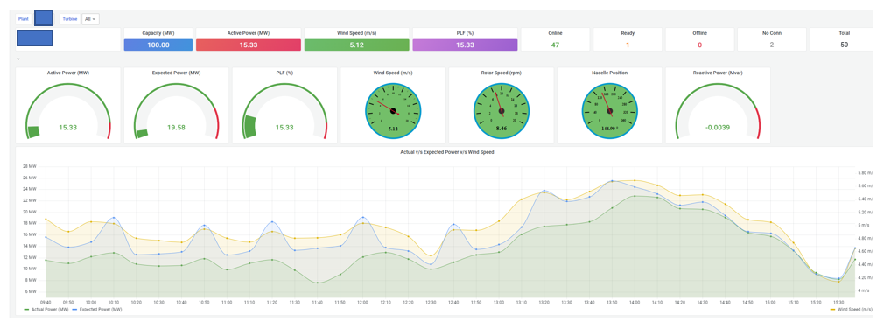
Task: Click the Plant filter label
Action: tap(24, 19)
